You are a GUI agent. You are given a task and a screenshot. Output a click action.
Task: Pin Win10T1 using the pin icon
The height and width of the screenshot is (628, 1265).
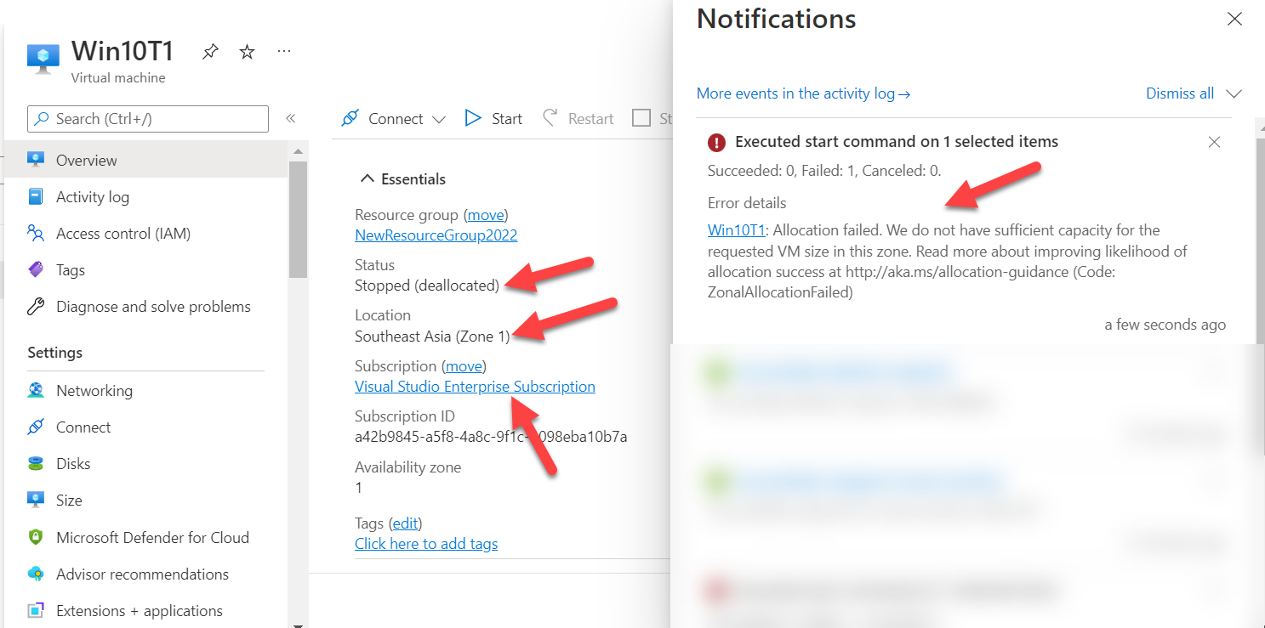(209, 51)
